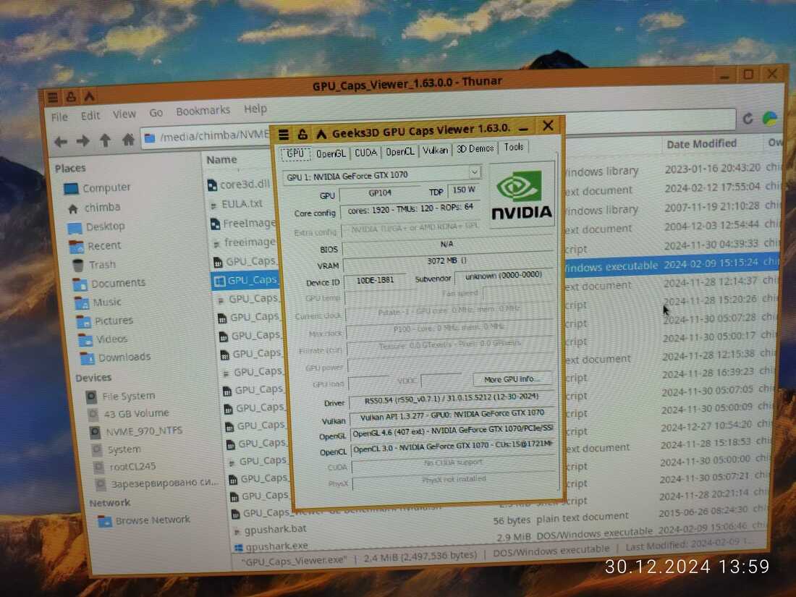The height and width of the screenshot is (597, 796).
Task: Switch to the Vulkan tab
Action: point(435,150)
